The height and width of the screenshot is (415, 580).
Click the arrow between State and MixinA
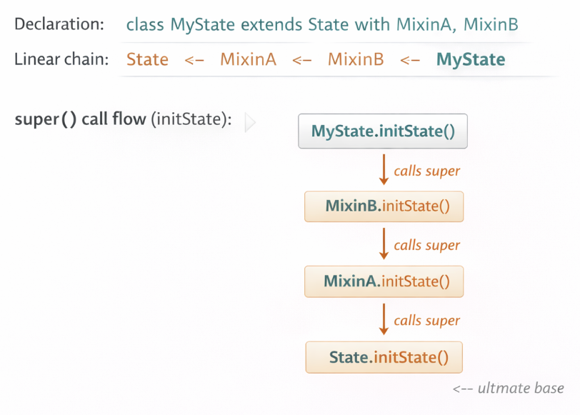click(x=194, y=60)
